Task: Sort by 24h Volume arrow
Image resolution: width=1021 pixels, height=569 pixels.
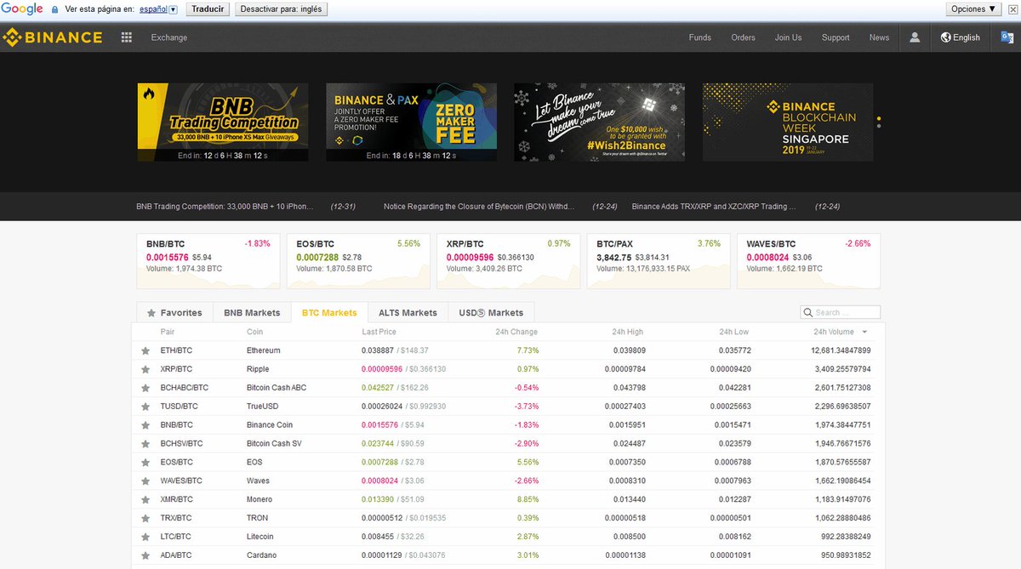Action: click(865, 332)
